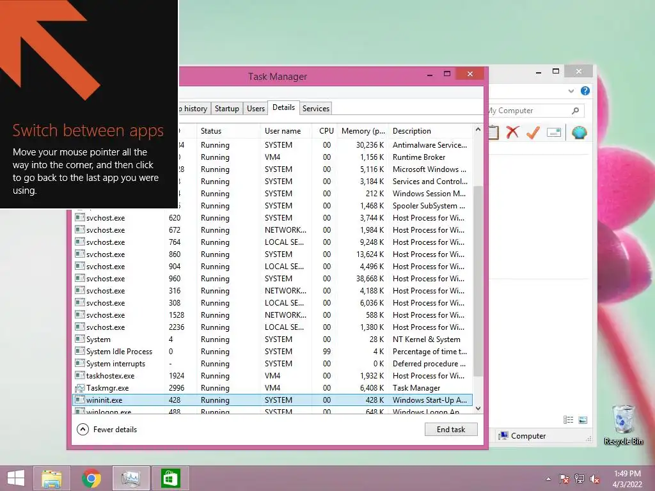Switch Explorer to large icons view

click(x=583, y=419)
